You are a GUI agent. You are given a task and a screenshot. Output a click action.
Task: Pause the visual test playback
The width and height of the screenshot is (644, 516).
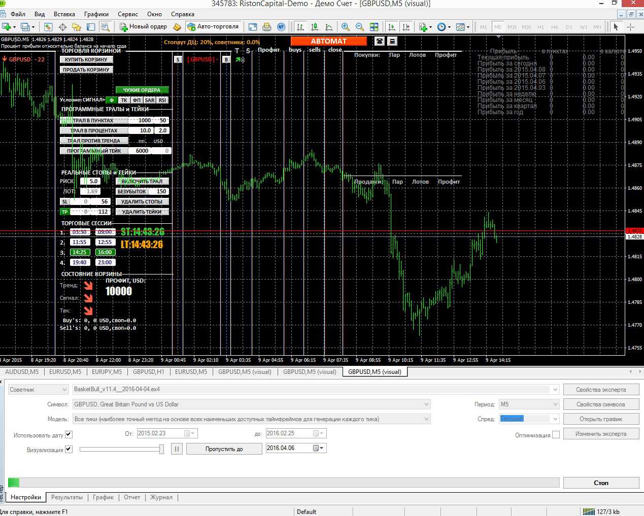(177, 449)
